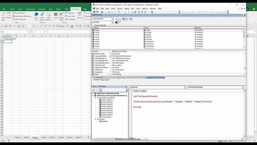This screenshot has height=145, width=257.
Task: Add a new sheet with the plus button
Action: 88,137
